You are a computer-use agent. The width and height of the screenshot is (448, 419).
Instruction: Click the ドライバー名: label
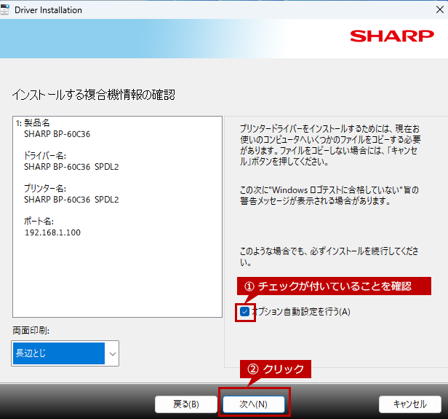pos(45,156)
